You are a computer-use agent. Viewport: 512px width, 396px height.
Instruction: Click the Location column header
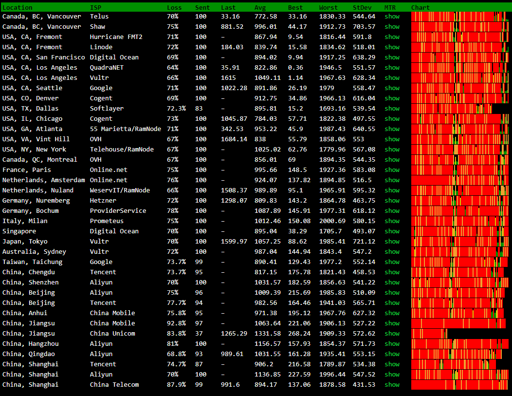coord(18,7)
